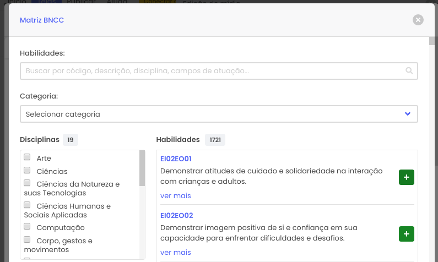Click ver mais under EI02EO02
This screenshot has width=438, height=262.
click(x=175, y=252)
